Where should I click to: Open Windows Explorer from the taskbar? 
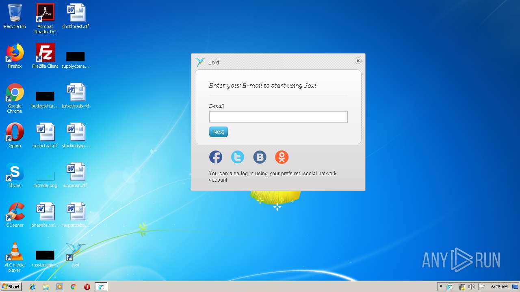(46, 287)
